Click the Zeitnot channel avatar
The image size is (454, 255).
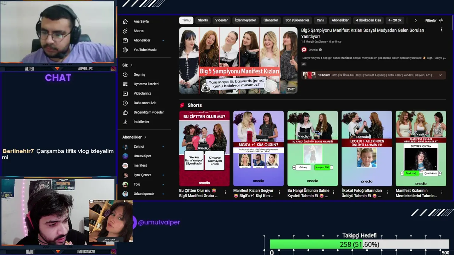pyautogui.click(x=125, y=147)
